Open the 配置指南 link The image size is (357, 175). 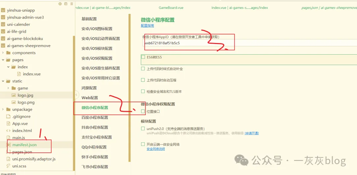[x=147, y=25]
